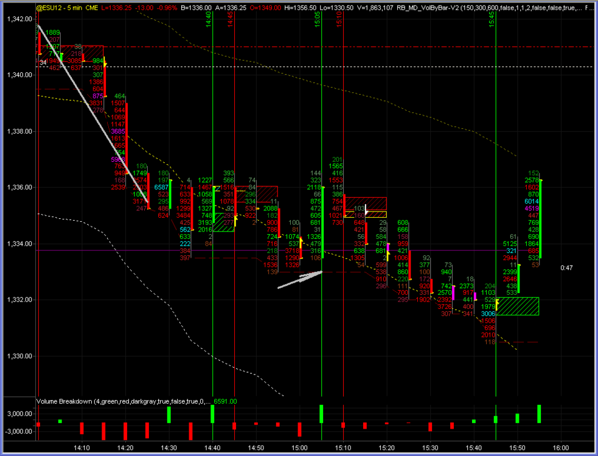Click the cyan 3006 volume number

pos(488,314)
